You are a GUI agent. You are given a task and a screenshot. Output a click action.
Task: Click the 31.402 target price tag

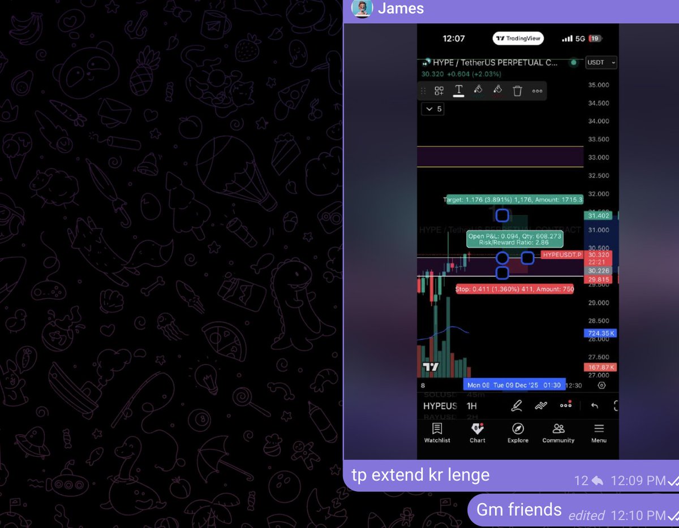(x=599, y=215)
